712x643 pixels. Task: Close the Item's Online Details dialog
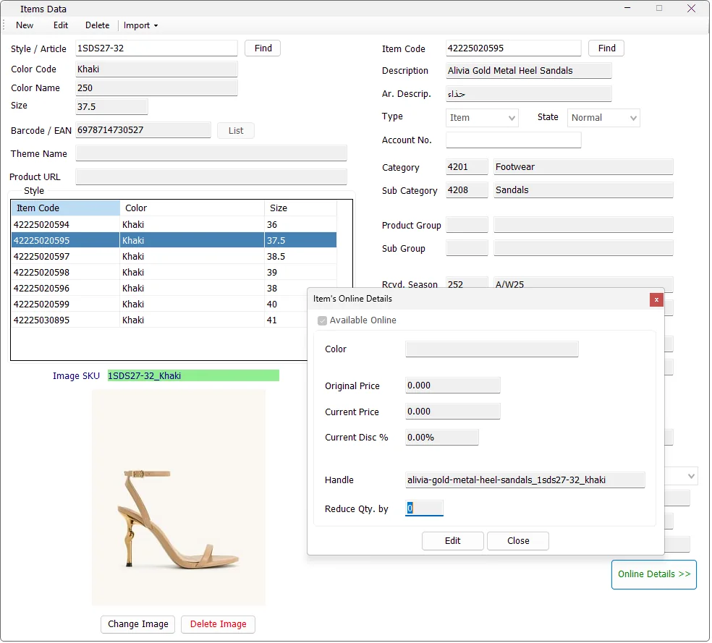click(658, 300)
